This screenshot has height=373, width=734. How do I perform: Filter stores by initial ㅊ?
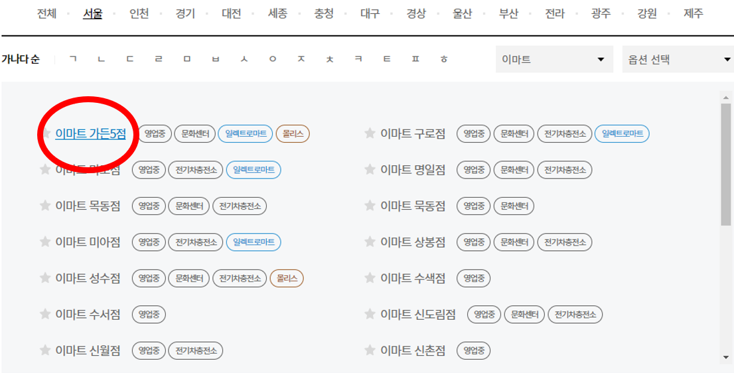[x=330, y=60]
